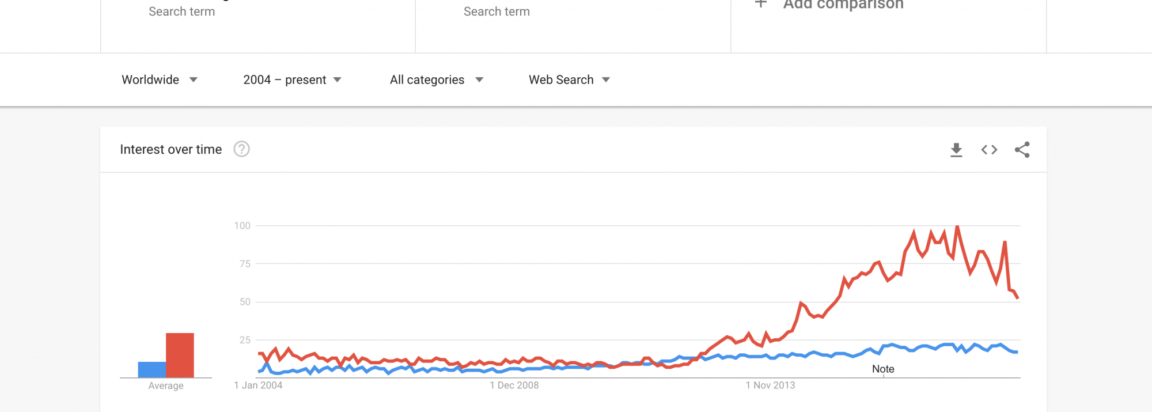
Task: Click the second Search term field
Action: pyautogui.click(x=497, y=12)
